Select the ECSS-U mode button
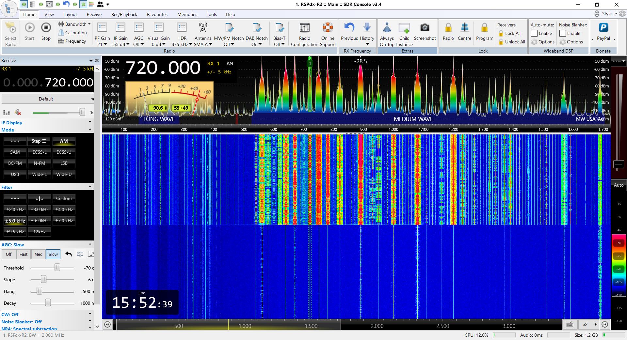The width and height of the screenshot is (627, 340). [x=64, y=152]
